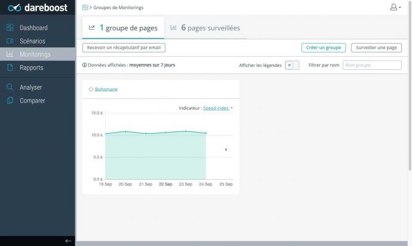Click Surveiller une page button
The height and width of the screenshot is (246, 412).
(x=376, y=48)
